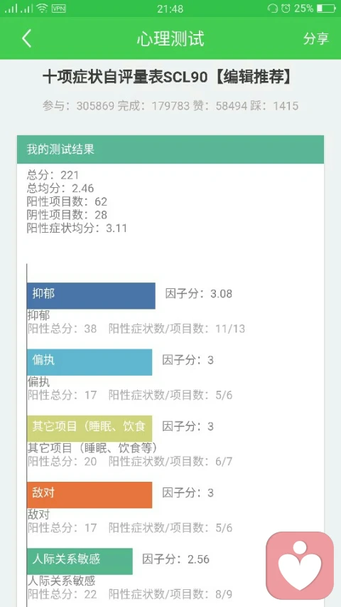Tap the 抑郁 因子分 3.08 label

[199, 294]
